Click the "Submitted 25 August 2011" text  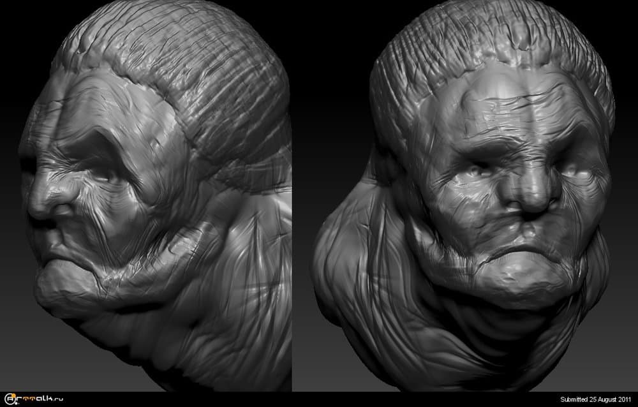[597, 399]
